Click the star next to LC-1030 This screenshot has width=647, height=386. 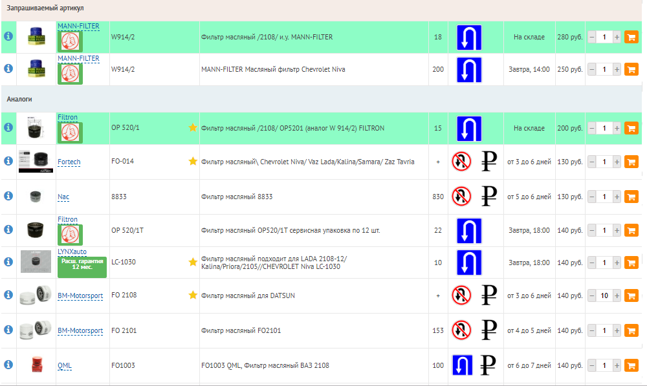coord(193,262)
